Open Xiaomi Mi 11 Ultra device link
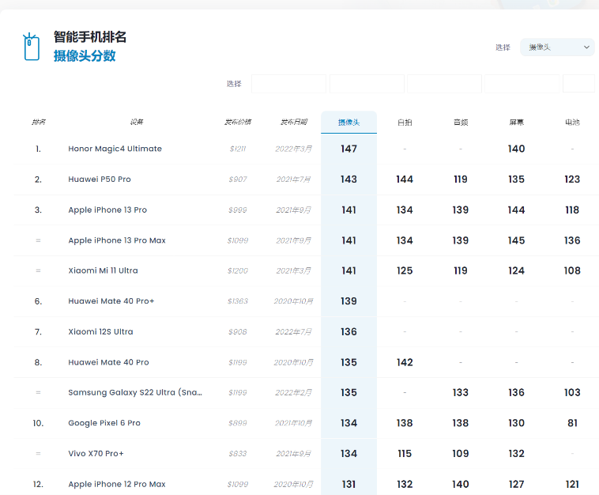The width and height of the screenshot is (599, 495). 104,270
